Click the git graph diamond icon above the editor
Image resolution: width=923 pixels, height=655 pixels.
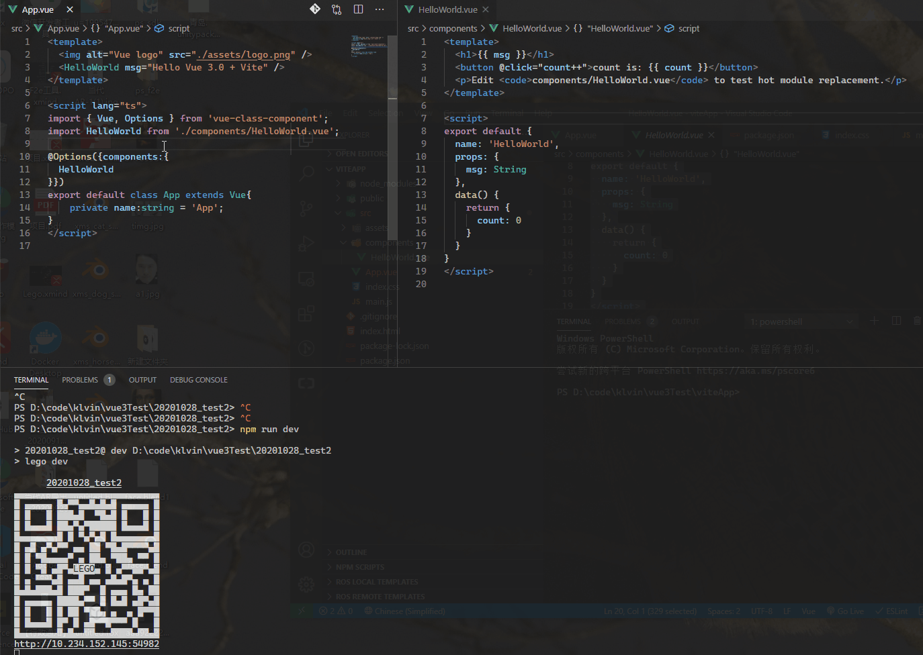pyautogui.click(x=314, y=9)
